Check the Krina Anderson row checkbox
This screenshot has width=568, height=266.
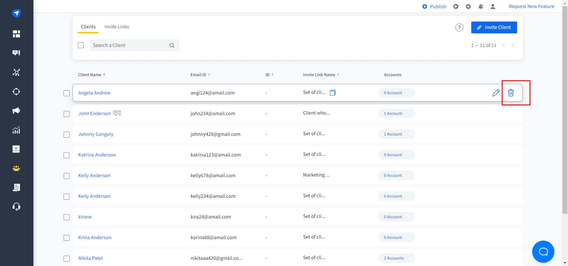point(67,238)
